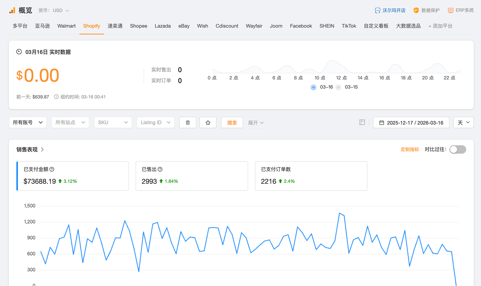Switch to the TikTok platform tab
481x286 pixels.
tap(349, 26)
